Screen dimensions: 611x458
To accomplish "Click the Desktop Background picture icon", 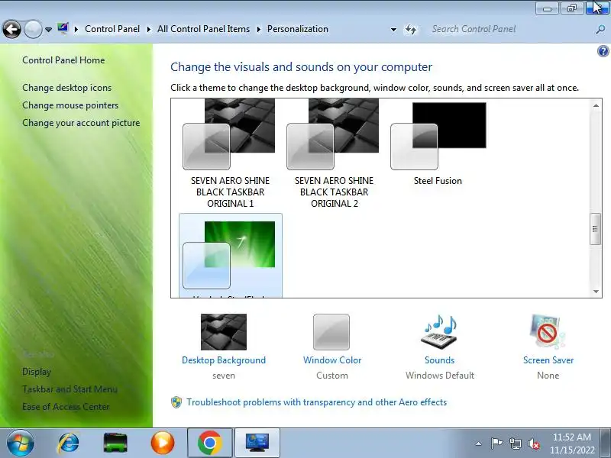I will pos(224,332).
